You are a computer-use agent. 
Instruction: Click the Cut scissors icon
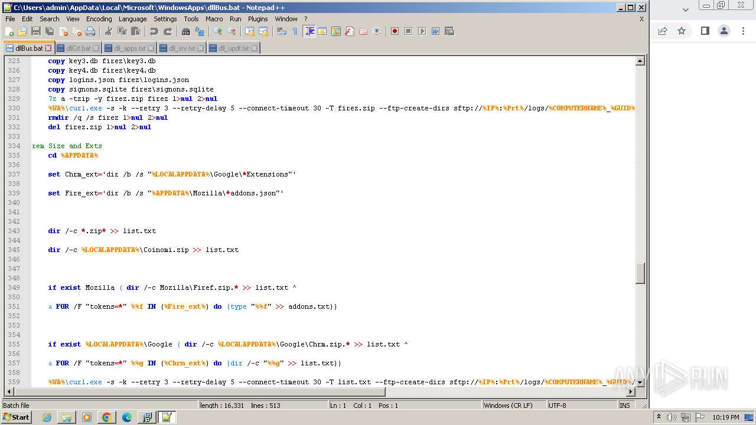tap(108, 31)
